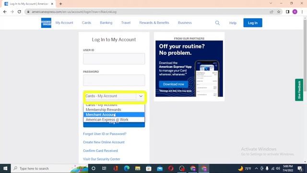Click into the Password field
The width and height of the screenshot is (307, 173).
(x=114, y=80)
